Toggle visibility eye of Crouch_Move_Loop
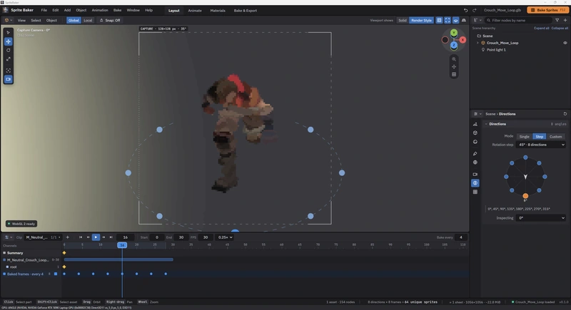 pos(565,43)
